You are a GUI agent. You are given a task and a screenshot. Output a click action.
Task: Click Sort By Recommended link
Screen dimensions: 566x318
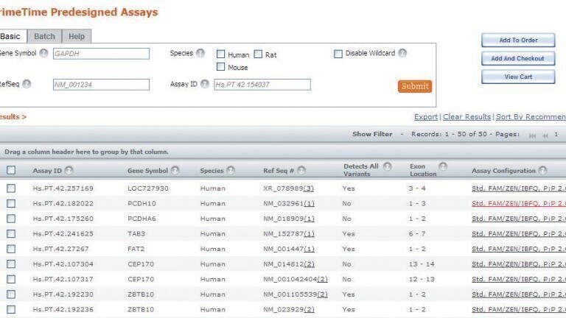pyautogui.click(x=531, y=117)
